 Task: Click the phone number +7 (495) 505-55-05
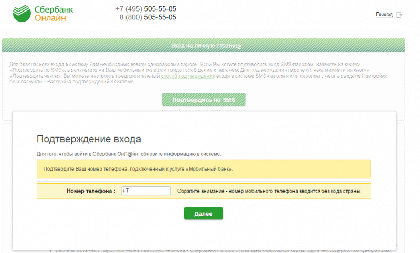click(146, 9)
